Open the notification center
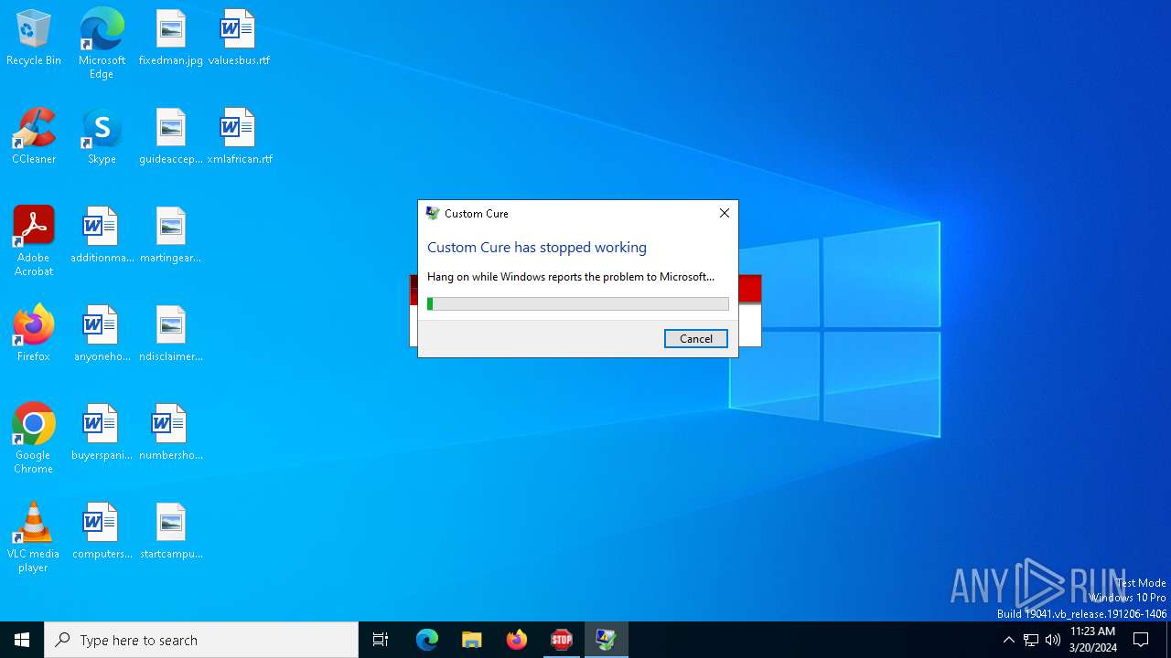The image size is (1171, 658). [1141, 640]
